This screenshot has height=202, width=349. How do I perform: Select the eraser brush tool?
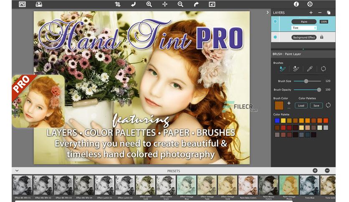(296, 69)
